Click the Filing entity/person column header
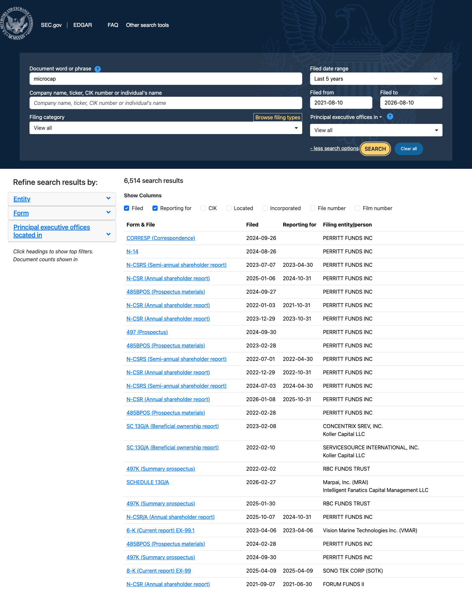Screen dimensions: 472x590 click(347, 225)
